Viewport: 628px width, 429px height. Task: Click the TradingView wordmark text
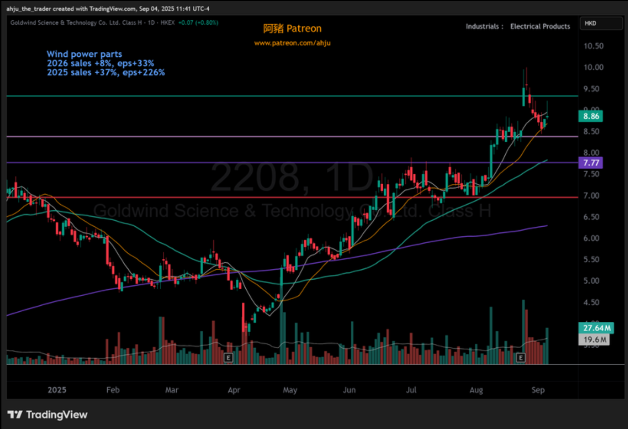57,415
